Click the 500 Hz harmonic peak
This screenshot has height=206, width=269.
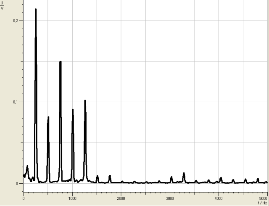pyautogui.click(x=48, y=118)
